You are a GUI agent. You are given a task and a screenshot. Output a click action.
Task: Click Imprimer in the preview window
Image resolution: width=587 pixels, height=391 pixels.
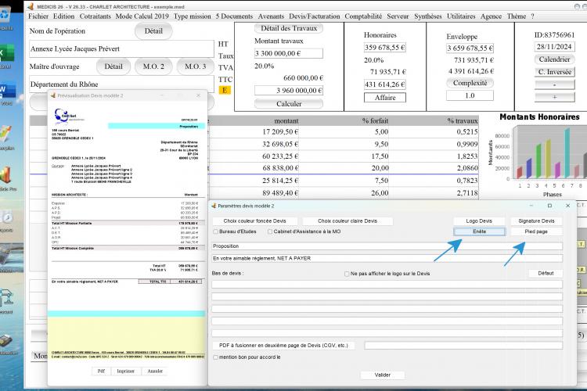coord(125,371)
